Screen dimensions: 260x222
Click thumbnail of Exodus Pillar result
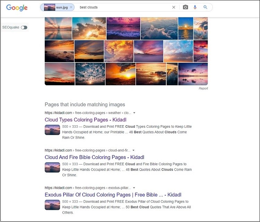click(52, 205)
